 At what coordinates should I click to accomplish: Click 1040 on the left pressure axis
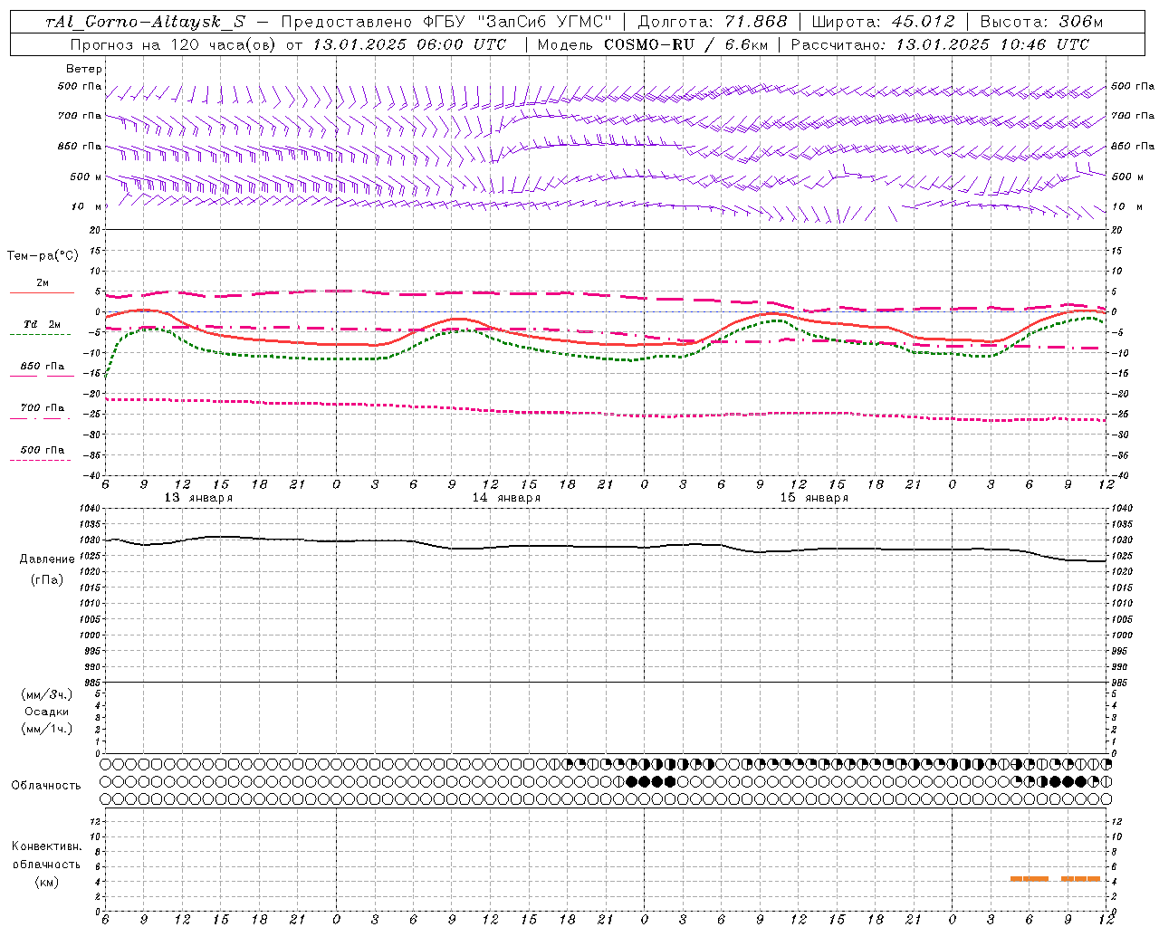[89, 509]
